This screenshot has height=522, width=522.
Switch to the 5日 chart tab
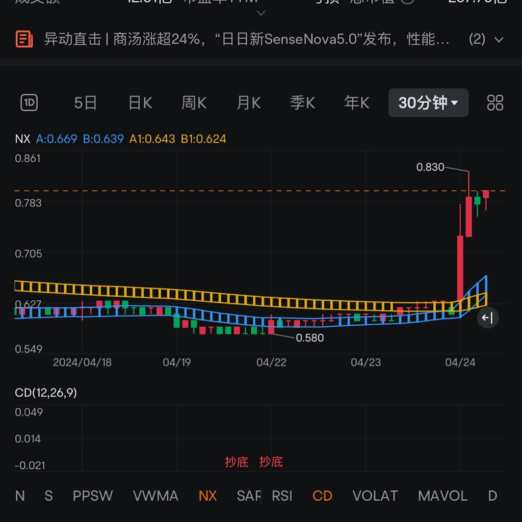coord(85,103)
